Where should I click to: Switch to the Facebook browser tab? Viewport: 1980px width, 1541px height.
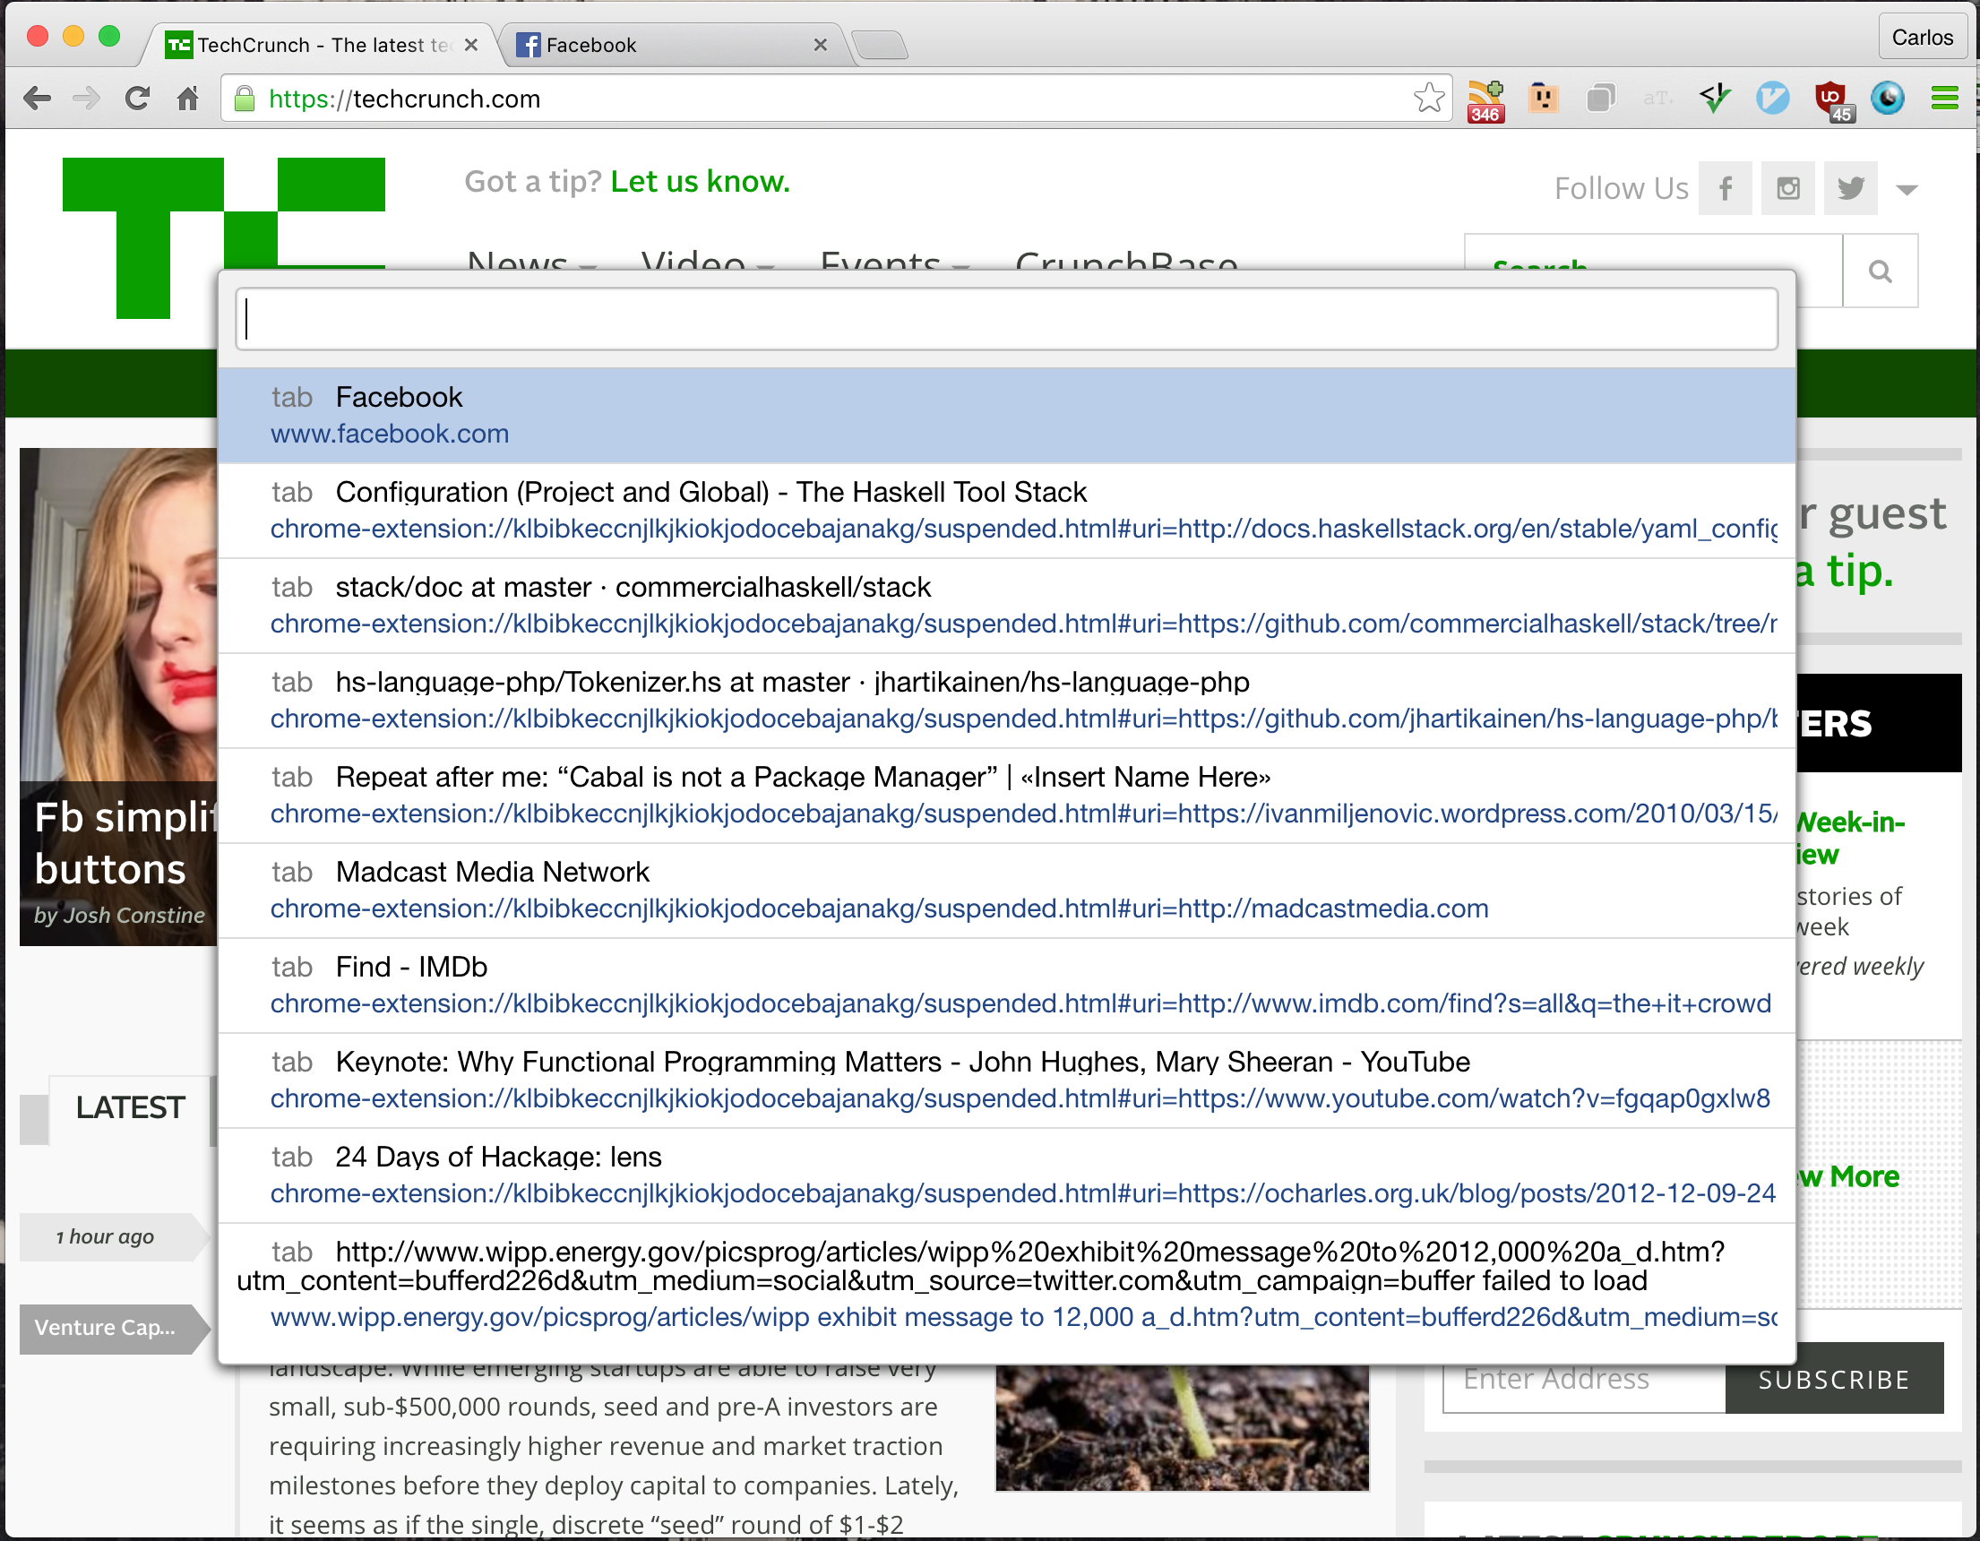tap(671, 45)
